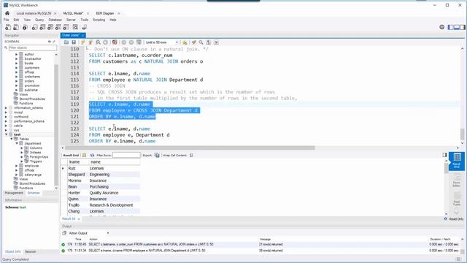Execute statement under cursor (lightning with cursor)
Screen dimensions: 467x263
pos(90,42)
